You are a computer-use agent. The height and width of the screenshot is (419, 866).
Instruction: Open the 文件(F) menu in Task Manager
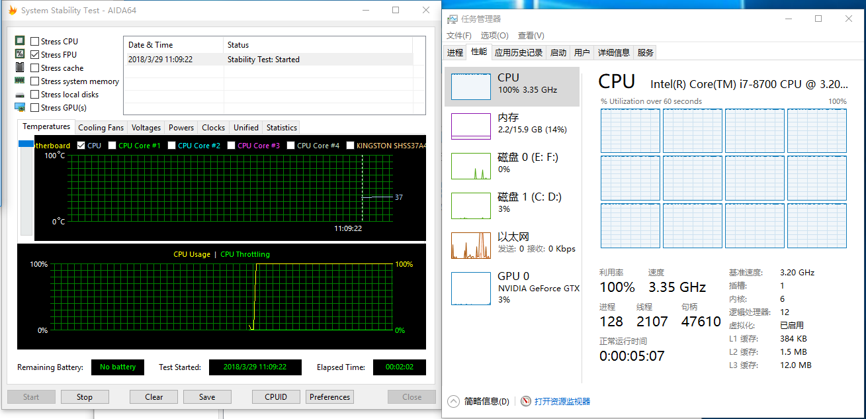pyautogui.click(x=459, y=36)
